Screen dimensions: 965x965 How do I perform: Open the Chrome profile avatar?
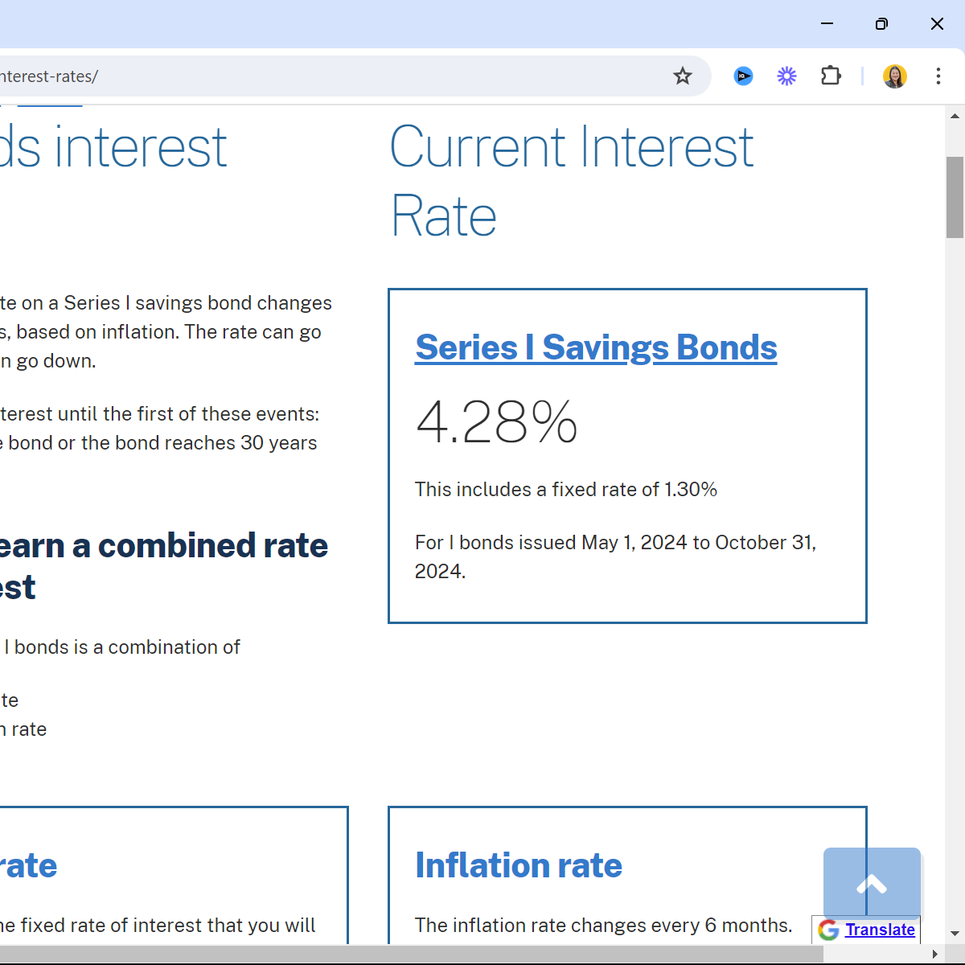tap(894, 76)
